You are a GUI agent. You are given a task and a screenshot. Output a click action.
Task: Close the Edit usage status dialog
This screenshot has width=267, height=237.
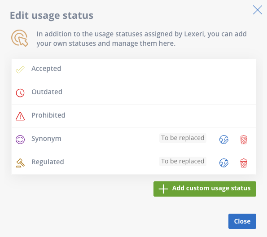tap(242, 221)
